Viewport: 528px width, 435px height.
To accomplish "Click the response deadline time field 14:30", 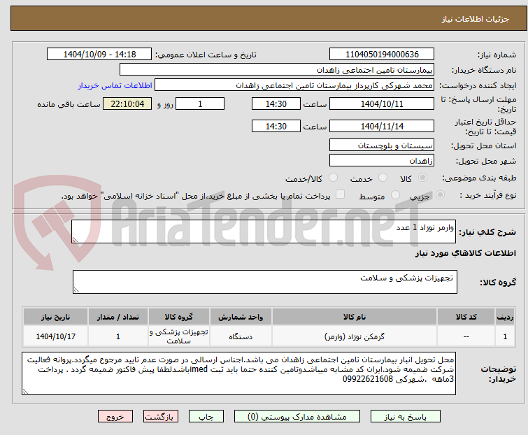I will pos(276,104).
